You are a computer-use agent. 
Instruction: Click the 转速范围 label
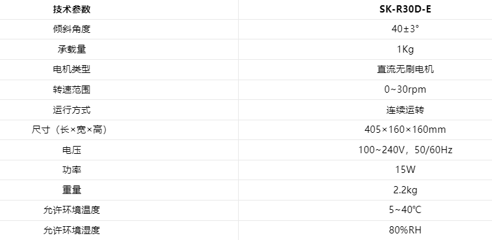(72, 89)
